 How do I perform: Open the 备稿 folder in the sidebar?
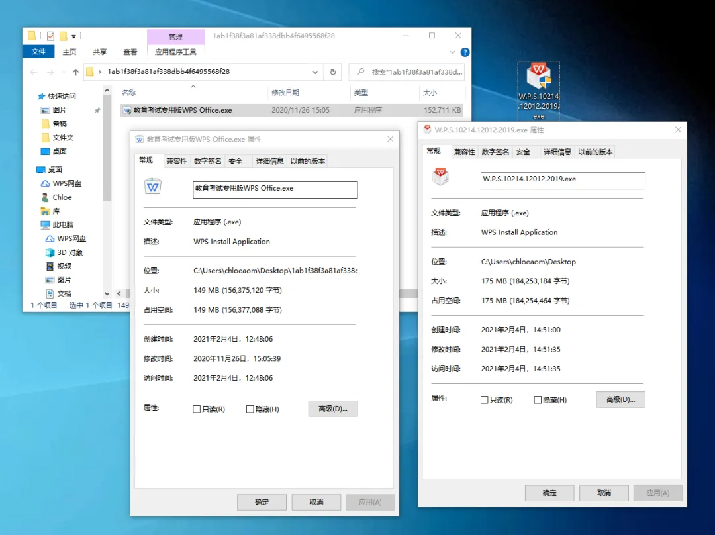point(54,124)
